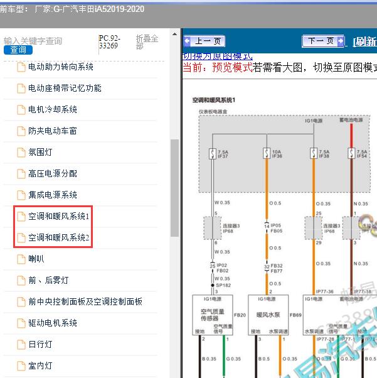Screen dimensions: 377x378
Task: Click the 刷新 refresh link
Action: click(x=365, y=41)
